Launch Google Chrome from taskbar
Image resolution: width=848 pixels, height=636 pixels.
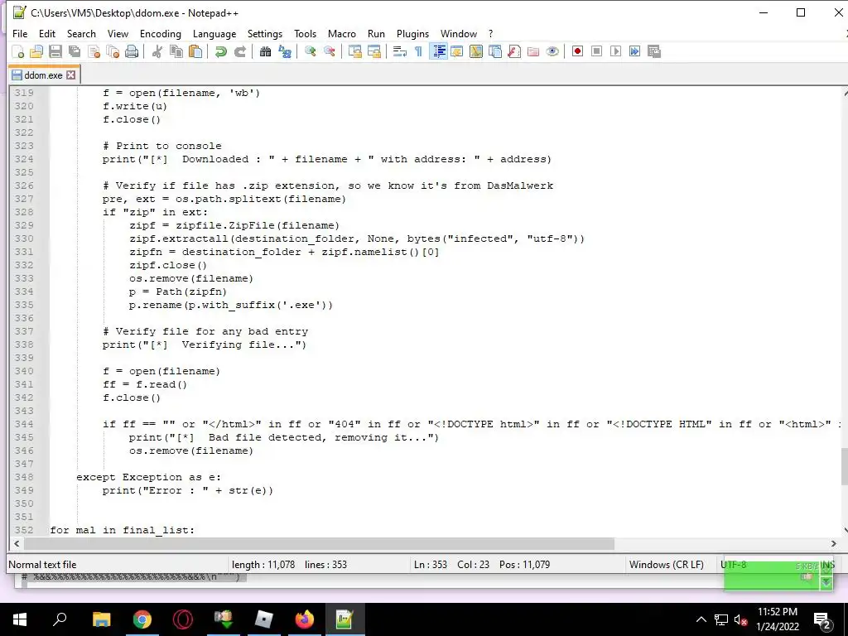tap(142, 619)
